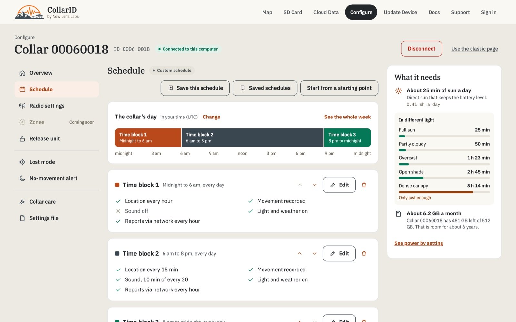Open the Support page
Image resolution: width=516 pixels, height=322 pixels.
click(460, 12)
